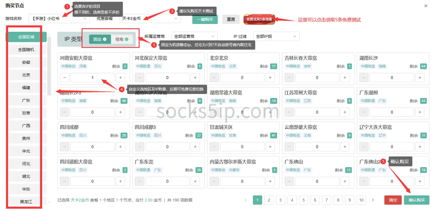Select 固定 IP type
Viewport: 436px width, 211px height.
100,39
